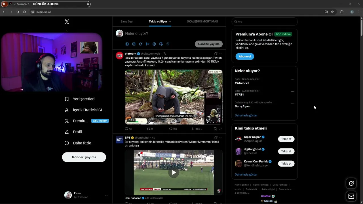Open more options for #GSvJUVE trend
Viewport: 363px width, 204px height.
click(x=293, y=80)
